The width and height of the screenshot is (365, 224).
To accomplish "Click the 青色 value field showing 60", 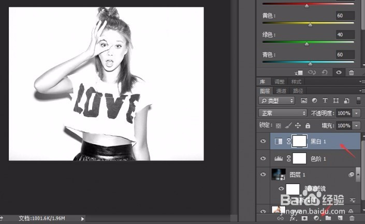I will pos(345,54).
